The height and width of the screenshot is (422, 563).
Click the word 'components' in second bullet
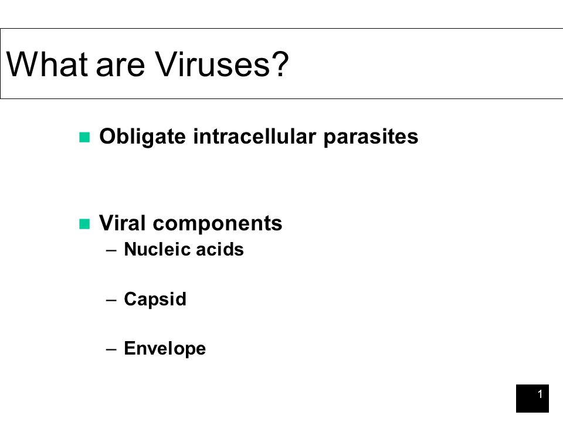[218, 224]
